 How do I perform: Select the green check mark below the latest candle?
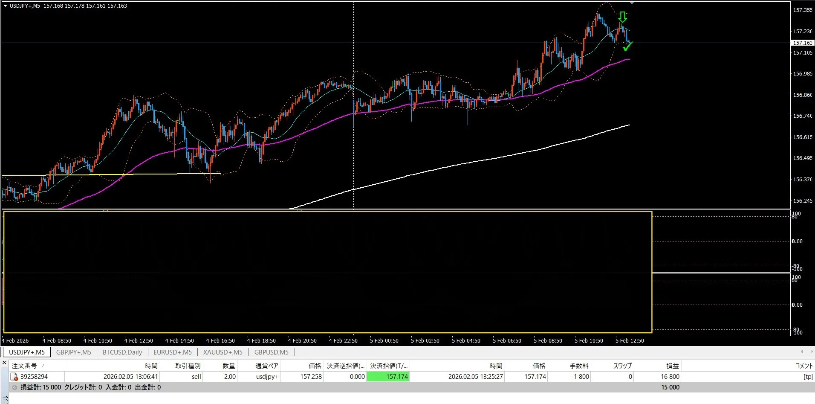click(x=628, y=47)
